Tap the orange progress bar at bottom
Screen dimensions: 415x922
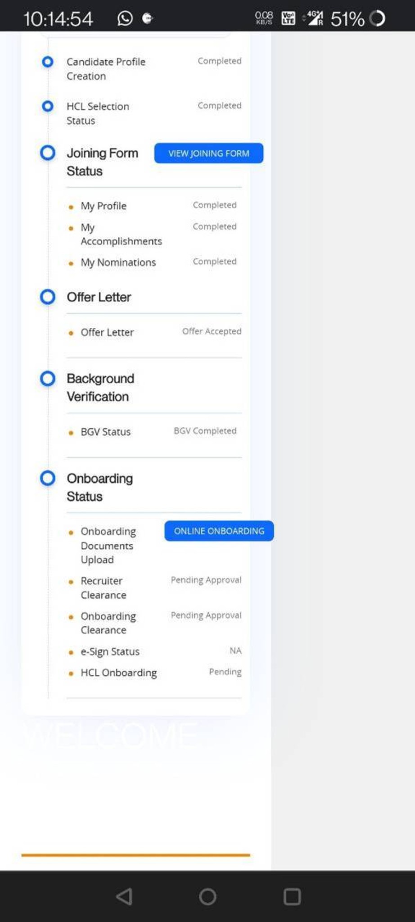point(135,854)
